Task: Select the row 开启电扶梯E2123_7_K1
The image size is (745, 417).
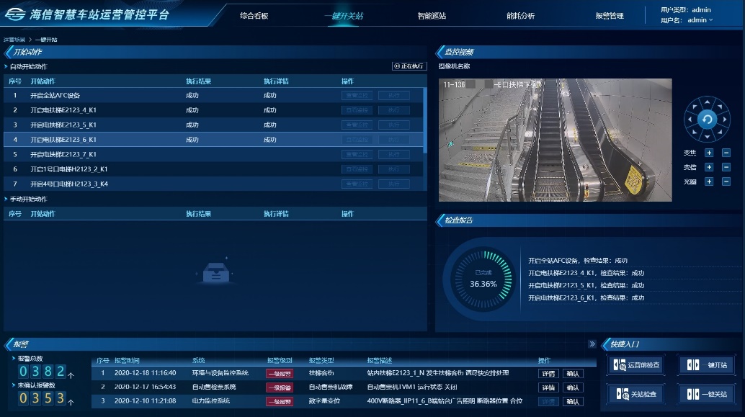Action: [63, 154]
